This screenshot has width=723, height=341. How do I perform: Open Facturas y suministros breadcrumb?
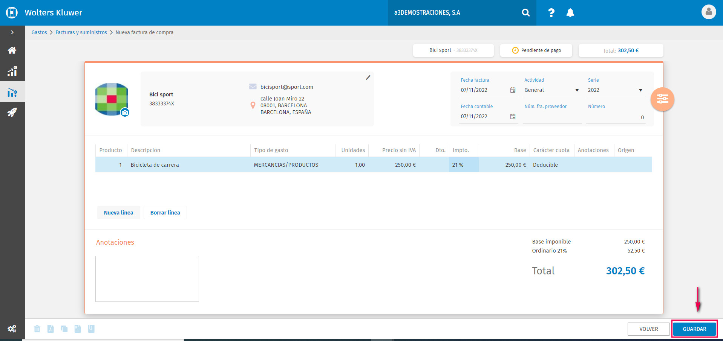point(81,32)
